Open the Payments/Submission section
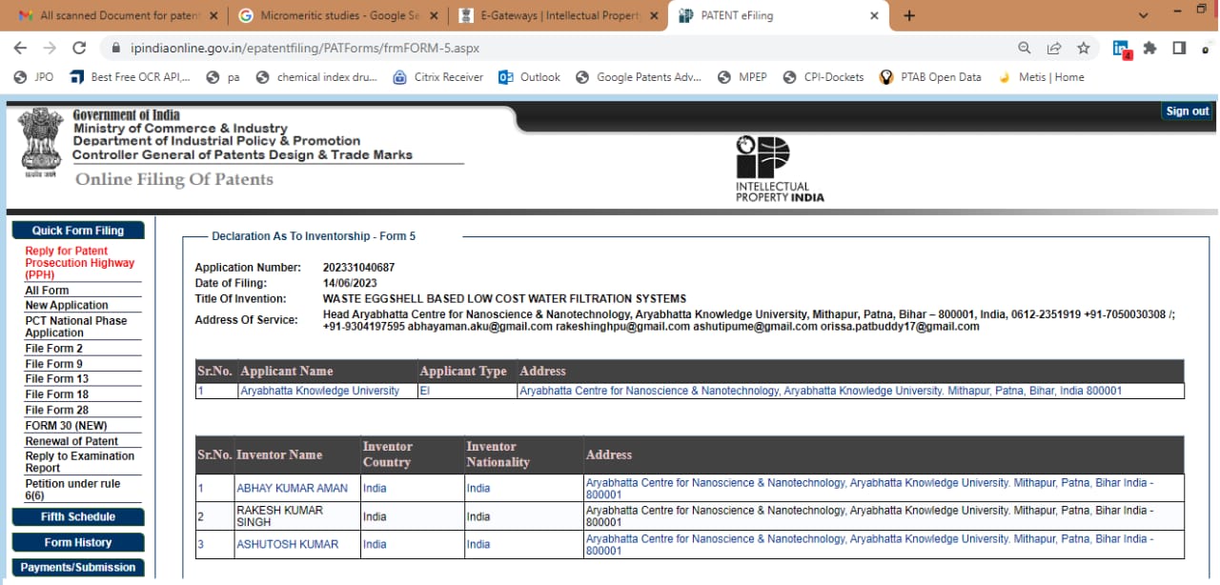 [78, 568]
